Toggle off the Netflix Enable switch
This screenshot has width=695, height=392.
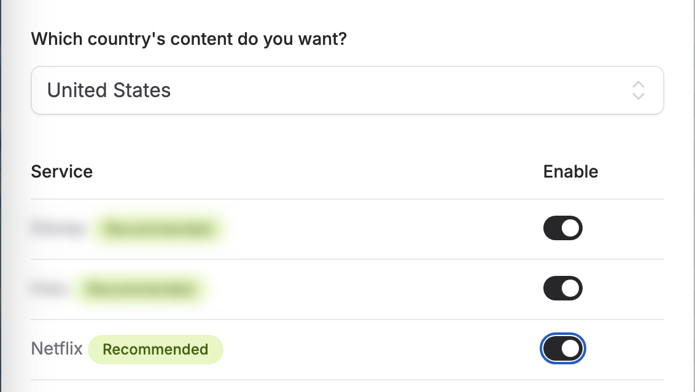click(562, 349)
